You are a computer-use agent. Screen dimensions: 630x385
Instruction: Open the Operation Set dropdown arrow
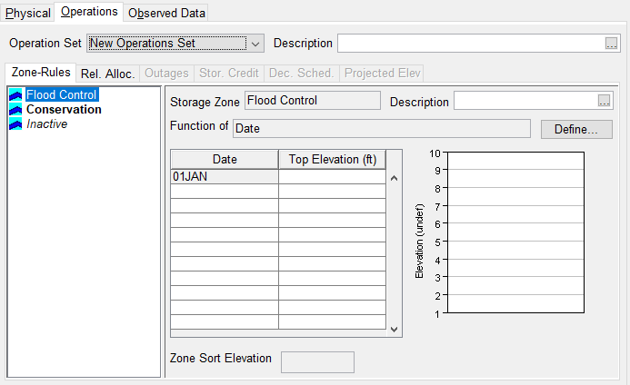[255, 44]
